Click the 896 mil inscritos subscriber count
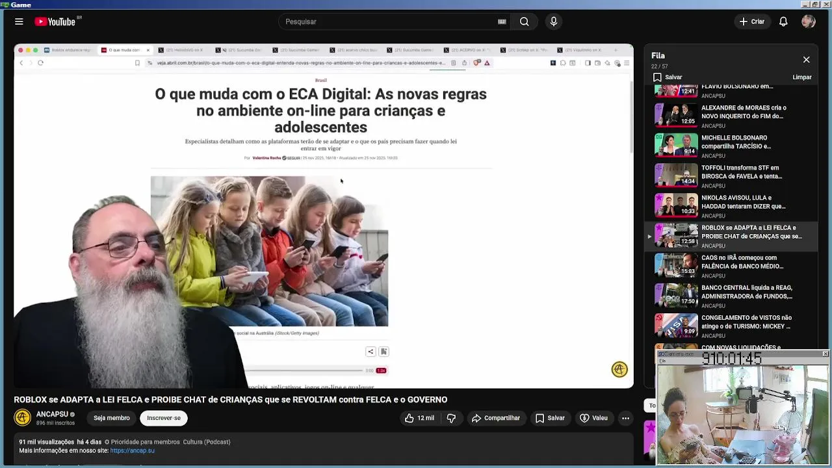This screenshot has height=468, width=832. coord(55,423)
